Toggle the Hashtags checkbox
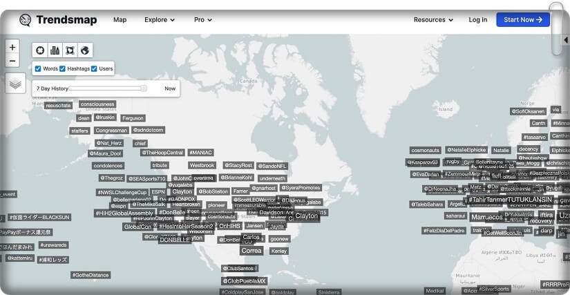The width and height of the screenshot is (570, 295). pyautogui.click(x=62, y=68)
